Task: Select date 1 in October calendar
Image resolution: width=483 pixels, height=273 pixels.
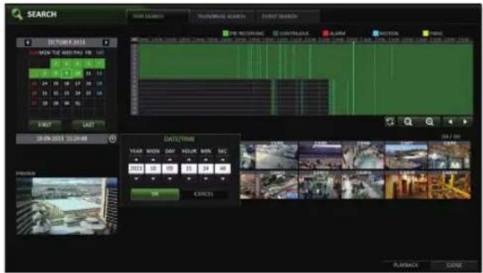Action: pyautogui.click(x=56, y=64)
